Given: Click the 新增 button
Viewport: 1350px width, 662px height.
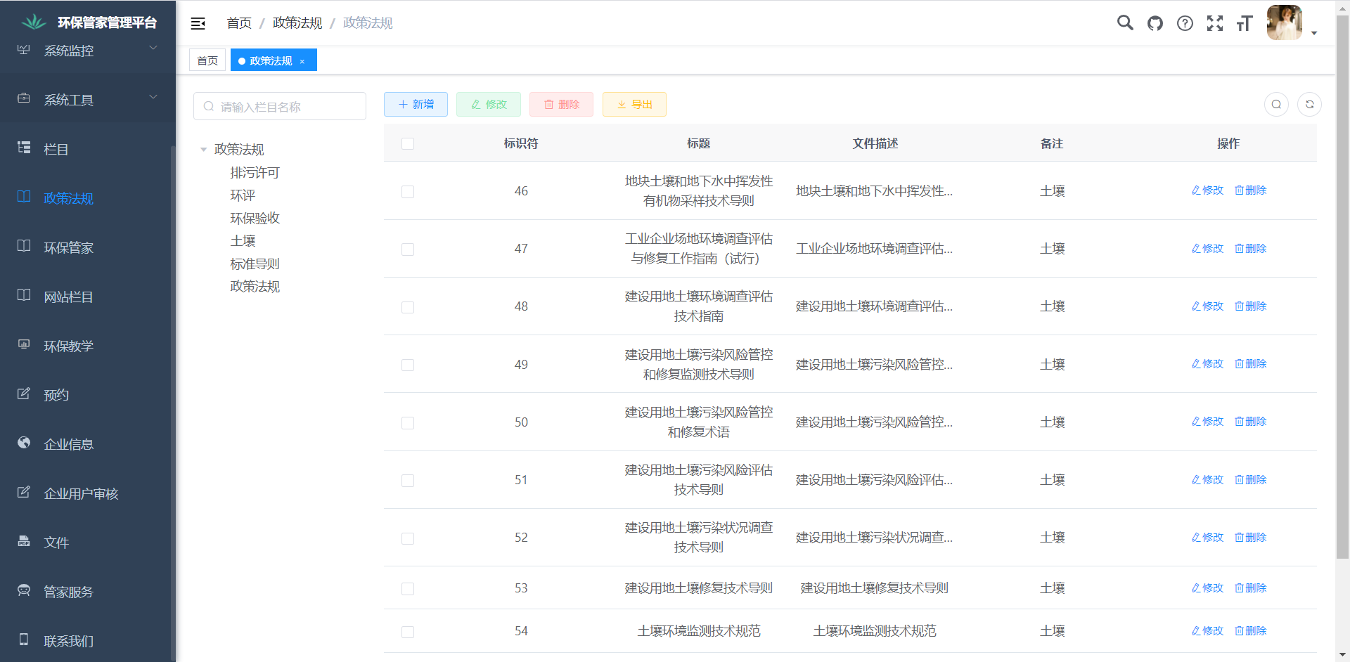Looking at the screenshot, I should [416, 104].
